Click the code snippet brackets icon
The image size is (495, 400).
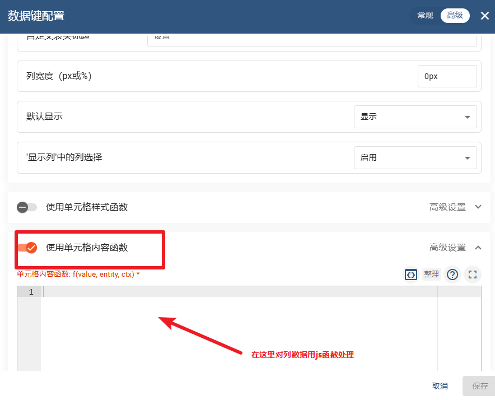(410, 275)
